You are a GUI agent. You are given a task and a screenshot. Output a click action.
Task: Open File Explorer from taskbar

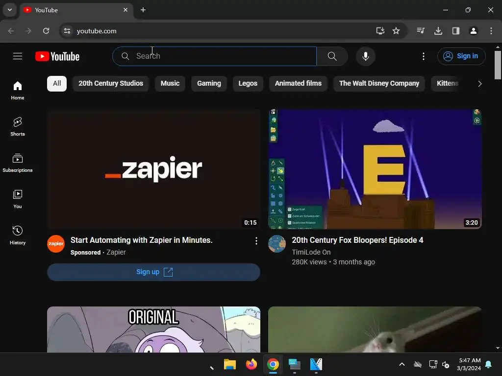tap(229, 364)
